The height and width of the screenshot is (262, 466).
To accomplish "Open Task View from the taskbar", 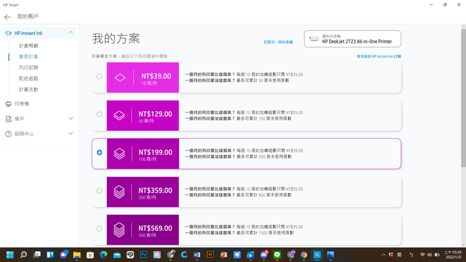I will click(x=37, y=254).
